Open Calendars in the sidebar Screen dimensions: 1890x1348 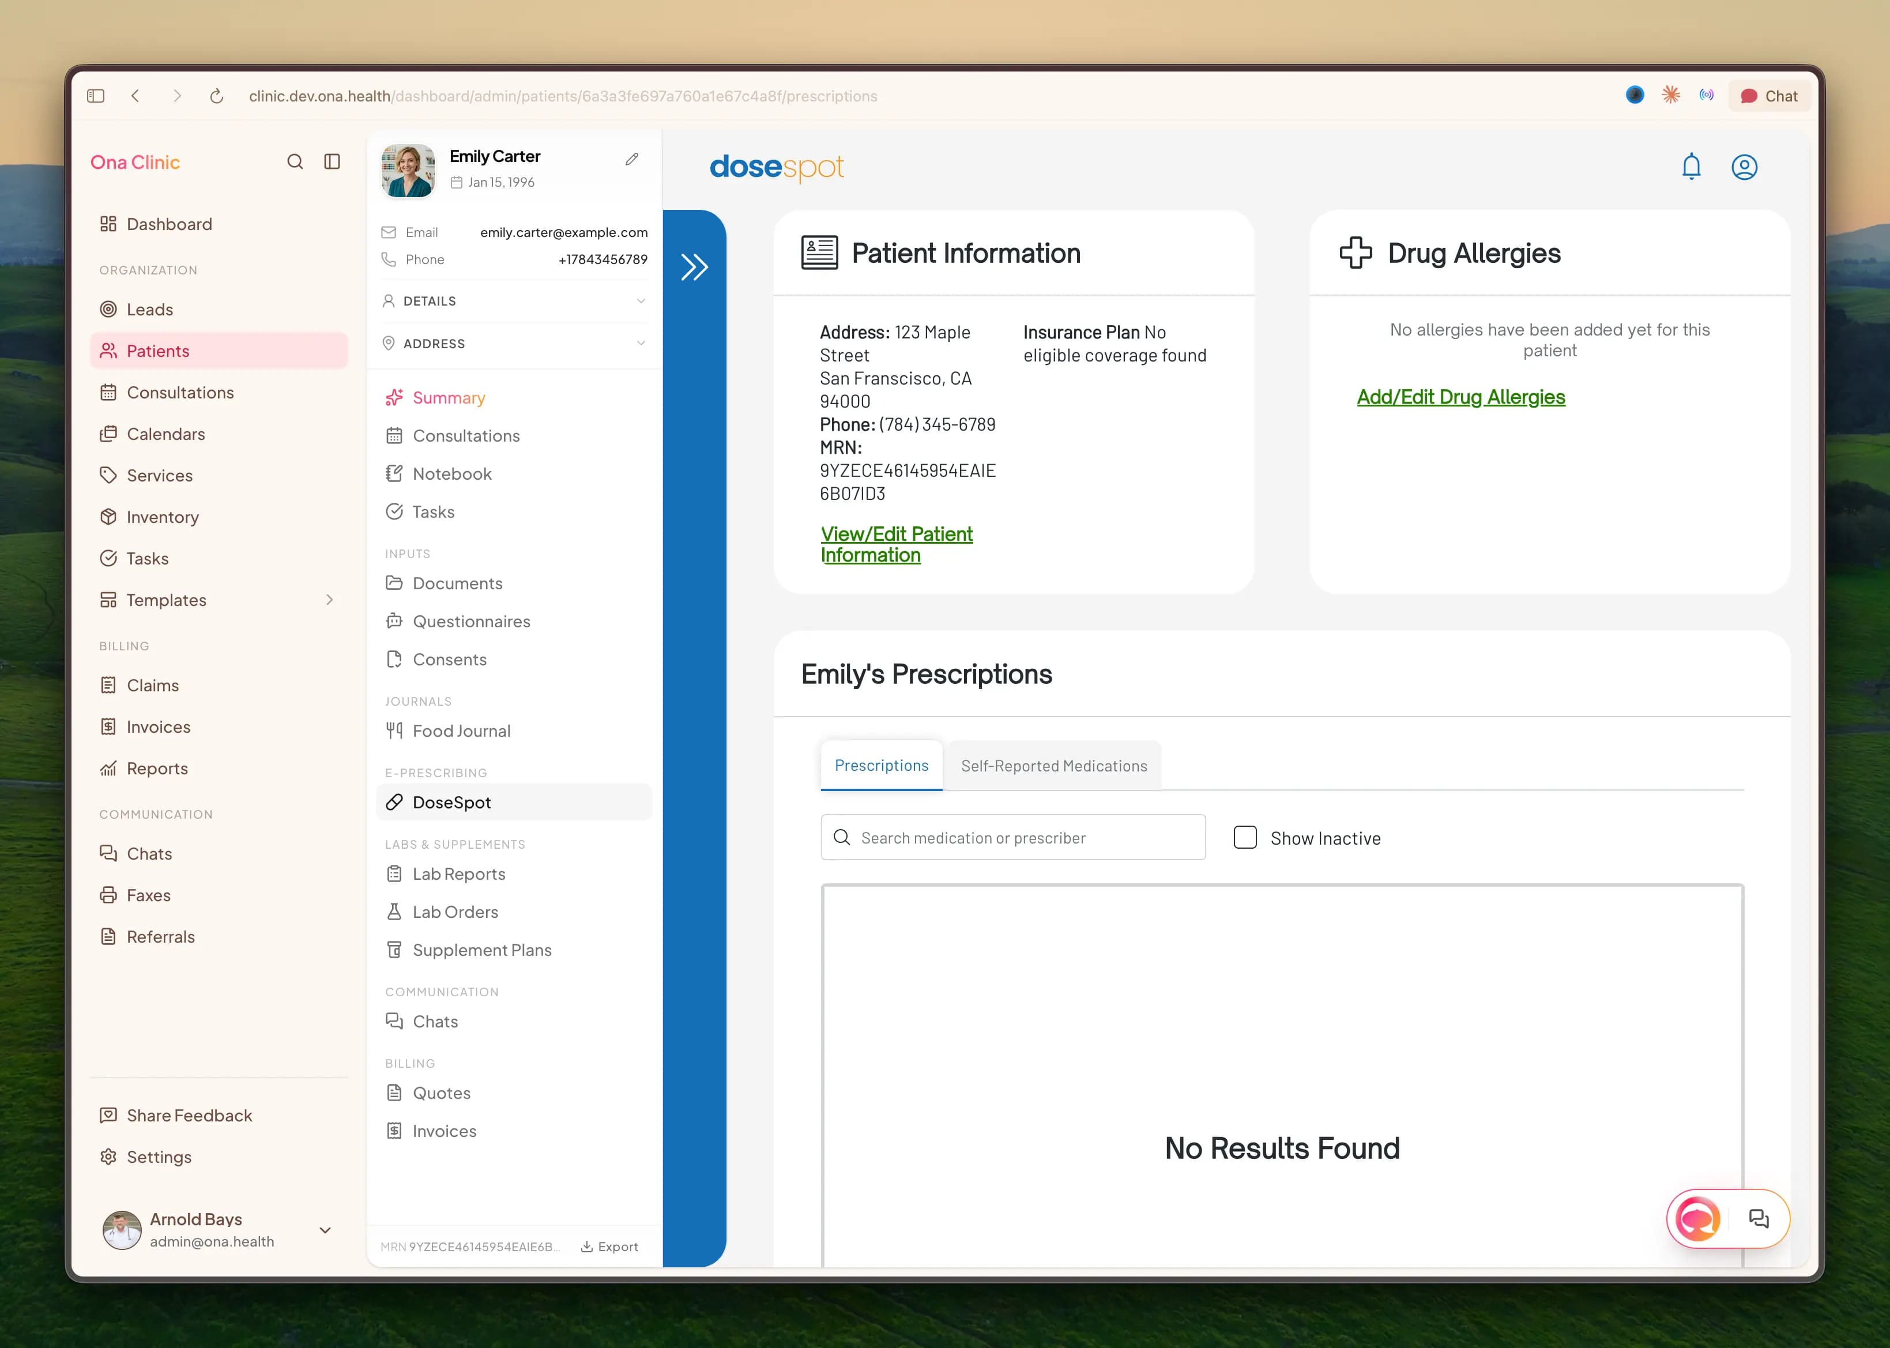tap(219, 434)
